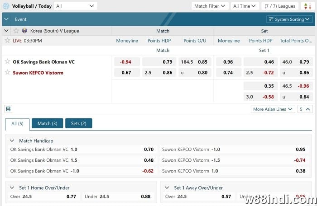Pick OK Savings Bank Okman VC 1.0 at 0.70

(x=82, y=150)
